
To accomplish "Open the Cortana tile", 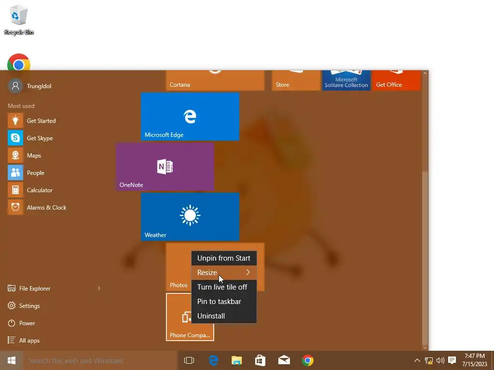I will pos(215,80).
